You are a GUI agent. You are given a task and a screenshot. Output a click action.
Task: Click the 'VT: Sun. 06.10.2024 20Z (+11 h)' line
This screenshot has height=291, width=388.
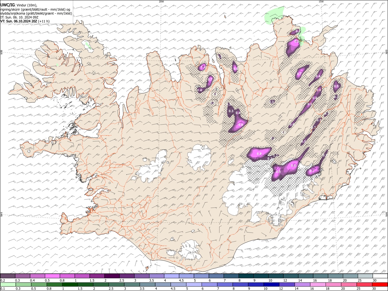click(x=25, y=21)
